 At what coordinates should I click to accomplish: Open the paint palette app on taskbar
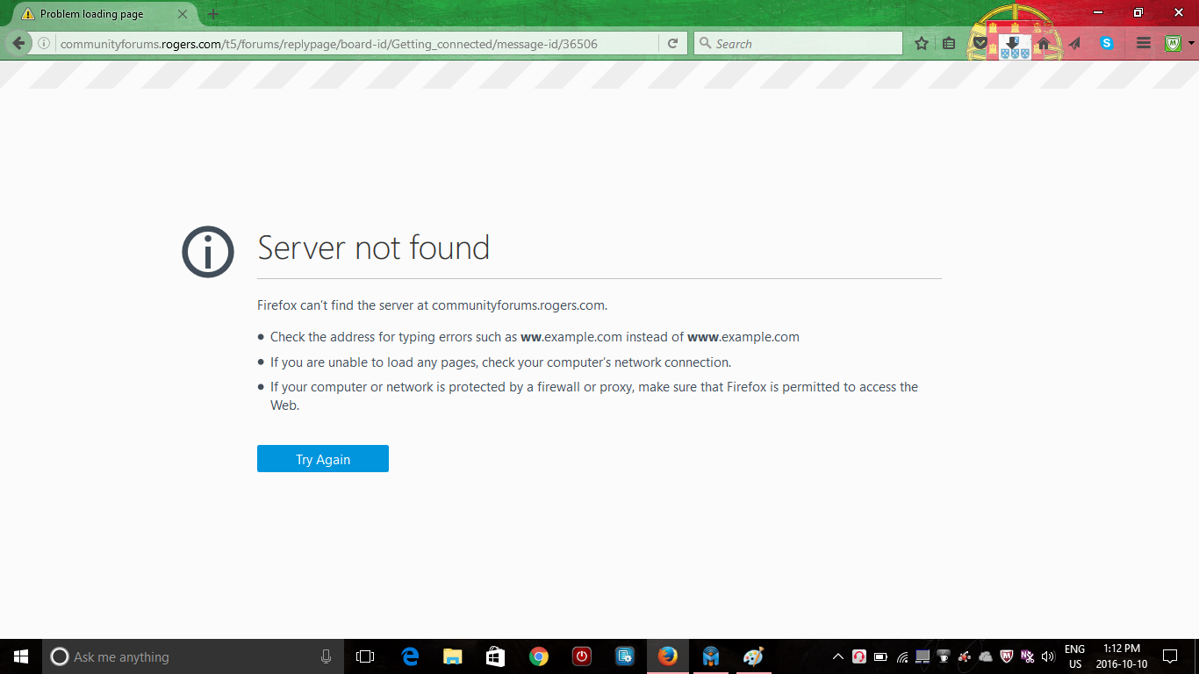753,656
